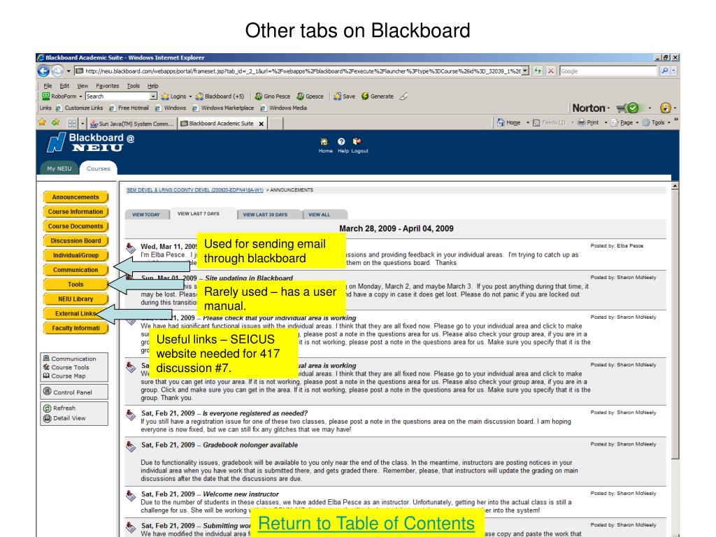Screen dimensions: 716x537
Task: Open the Norton menu dropdown arrow
Action: pyautogui.click(x=609, y=108)
